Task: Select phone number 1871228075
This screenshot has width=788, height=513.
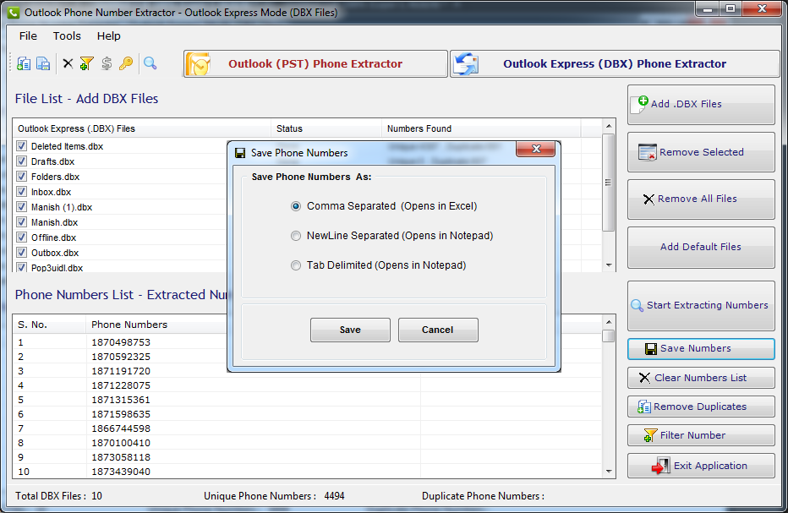Action: point(121,386)
